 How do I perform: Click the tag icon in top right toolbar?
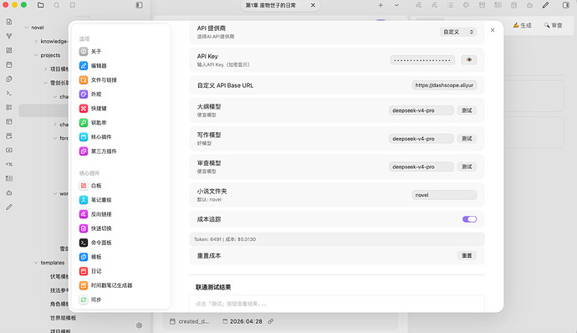coord(467,5)
